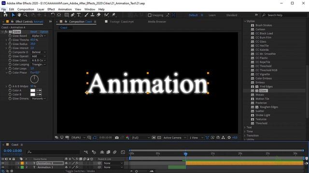Toggle stopwatch for Glow Intensity

(10, 48)
